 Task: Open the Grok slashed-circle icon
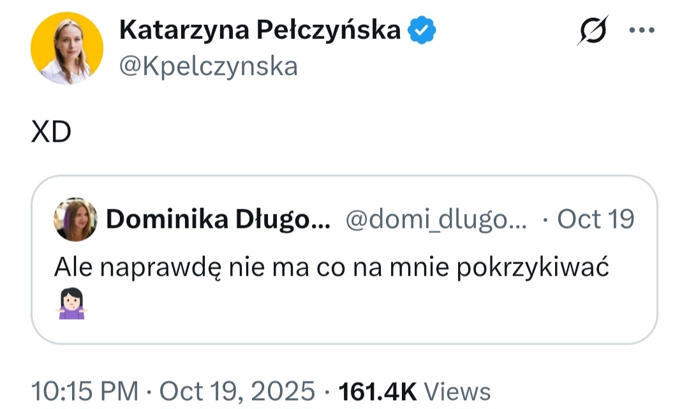[x=593, y=30]
